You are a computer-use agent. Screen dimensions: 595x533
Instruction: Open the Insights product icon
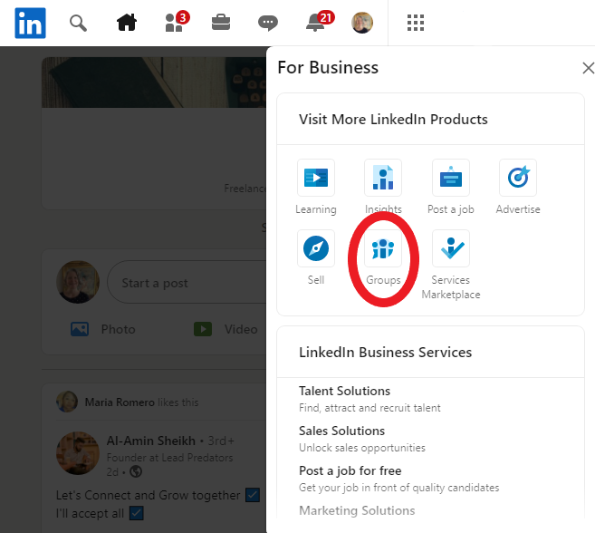tap(383, 178)
